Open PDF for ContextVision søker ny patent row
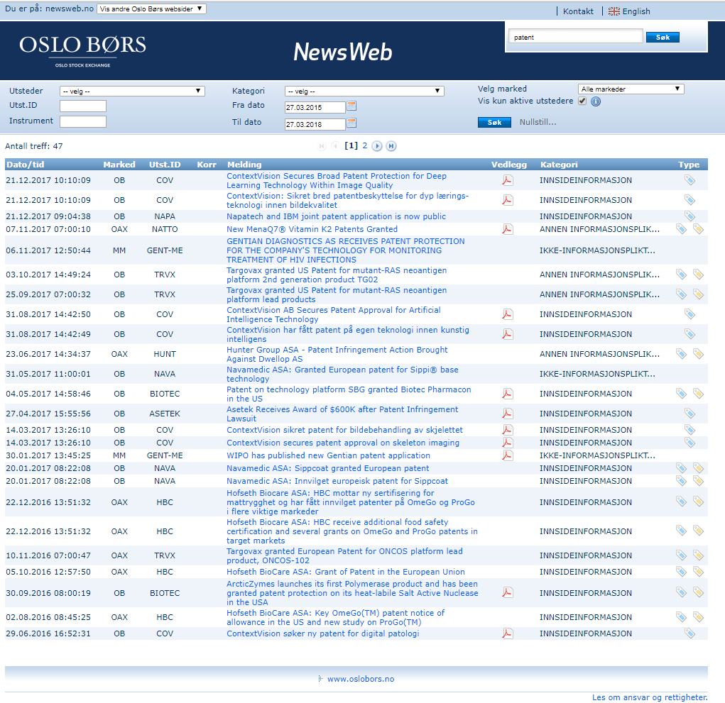The height and width of the screenshot is (703, 725). [x=508, y=633]
